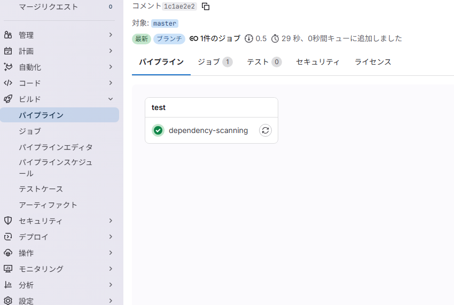The image size is (454, 305).
Task: Copy the commit SHA 1c1ae2e2
Action: (x=206, y=6)
